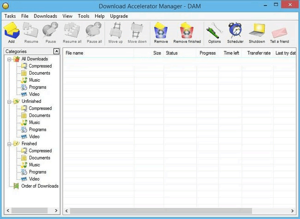Image resolution: width=300 pixels, height=219 pixels.
Task: Click Categories panel scroll right arrow
Action: (x=56, y=211)
